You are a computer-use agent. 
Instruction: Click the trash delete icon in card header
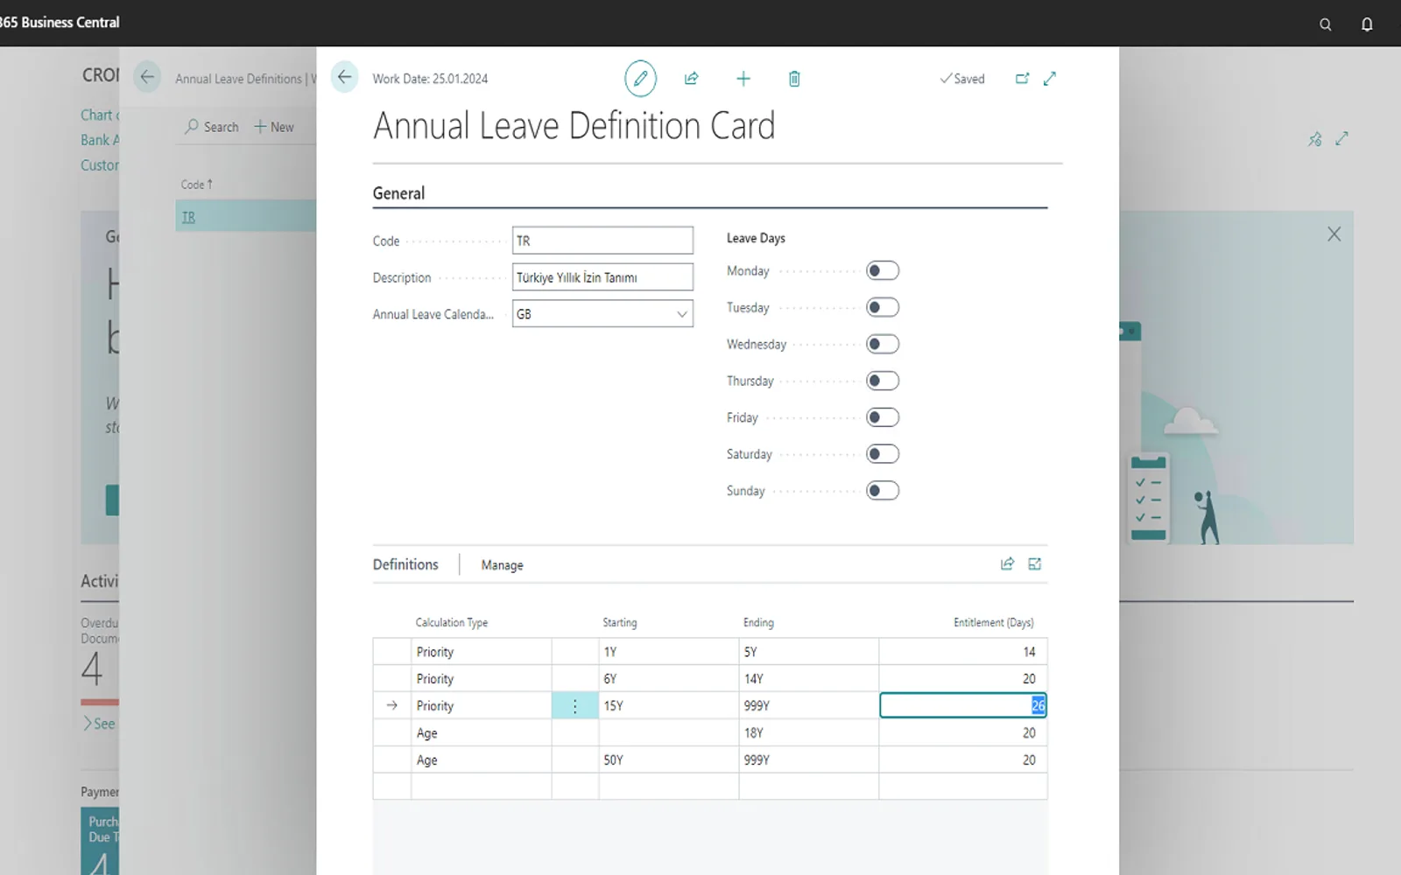point(794,79)
